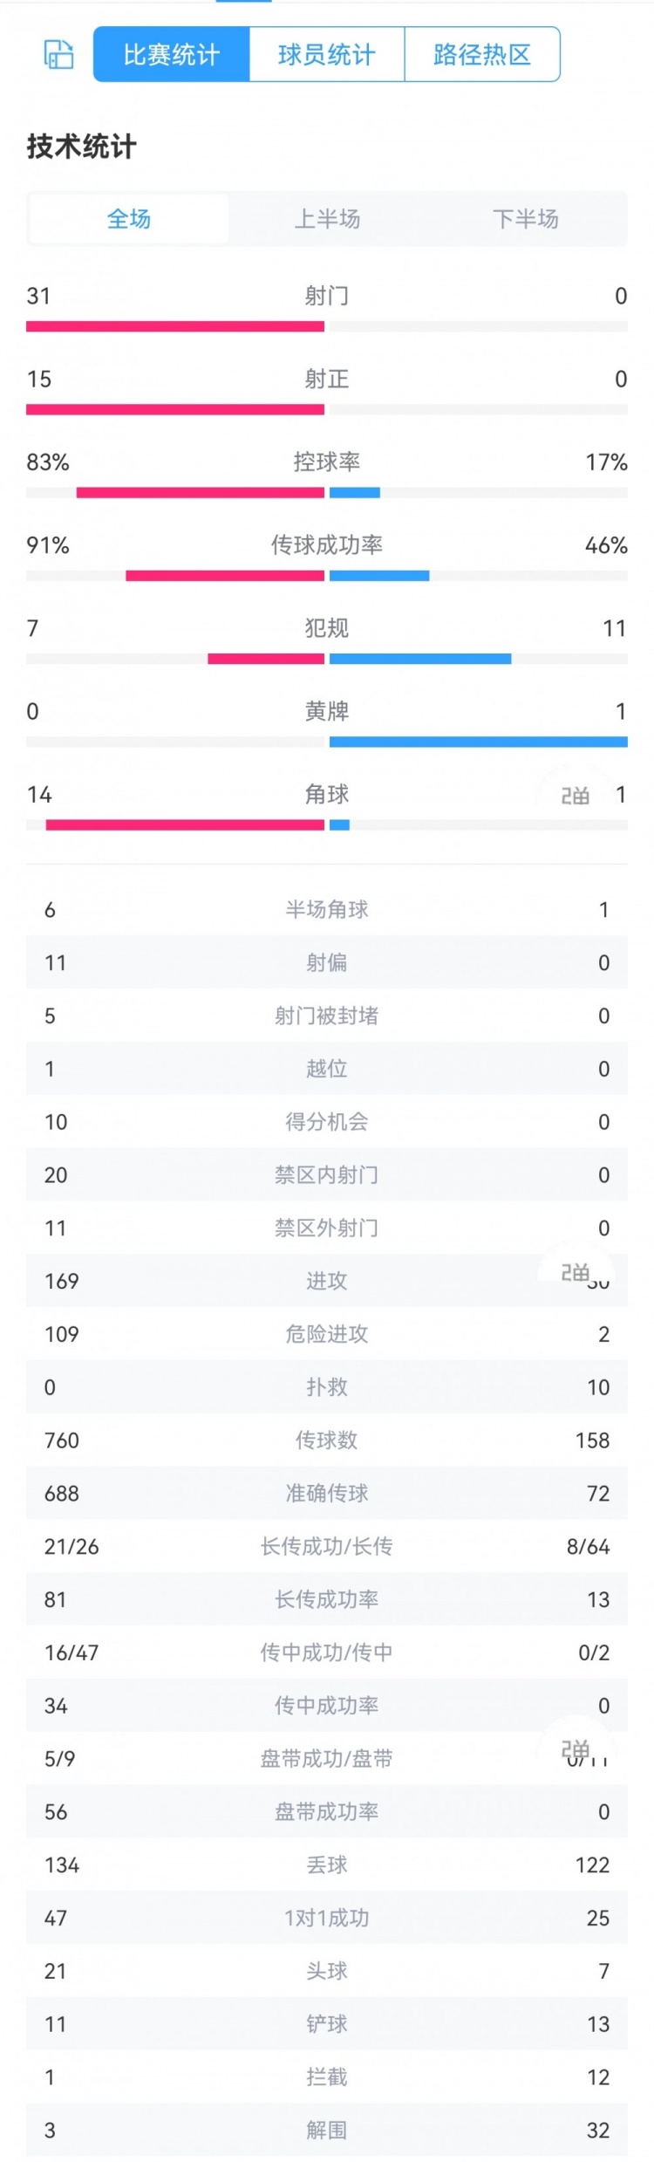The image size is (654, 2162).
Task: Select the 射正 shots-on-target row
Action: [x=327, y=380]
